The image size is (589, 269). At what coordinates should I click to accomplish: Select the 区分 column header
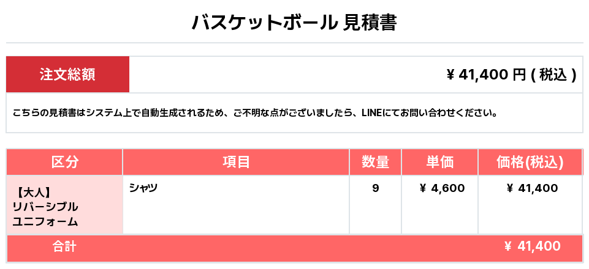click(x=64, y=162)
